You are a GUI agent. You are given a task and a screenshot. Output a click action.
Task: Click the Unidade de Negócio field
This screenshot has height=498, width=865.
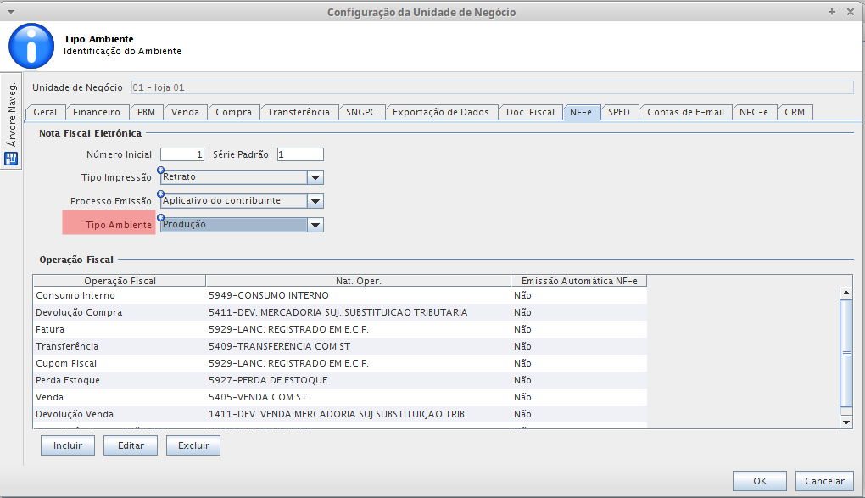(x=492, y=87)
